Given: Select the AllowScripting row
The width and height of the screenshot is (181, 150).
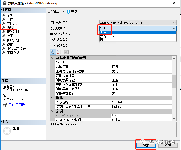Looking at the screenshot, I should [114, 116].
